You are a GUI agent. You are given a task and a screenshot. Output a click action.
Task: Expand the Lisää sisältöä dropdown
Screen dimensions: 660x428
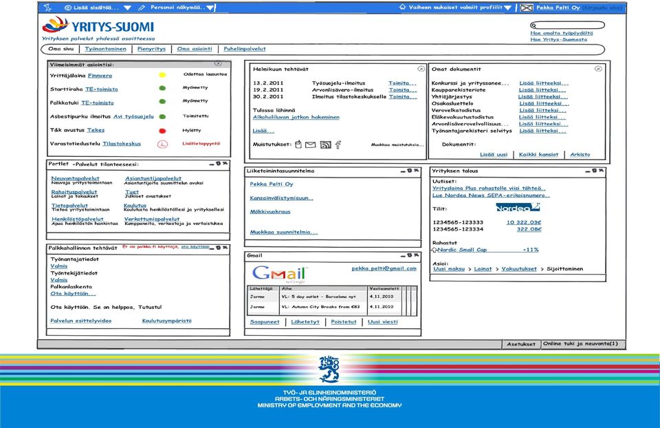(128, 8)
